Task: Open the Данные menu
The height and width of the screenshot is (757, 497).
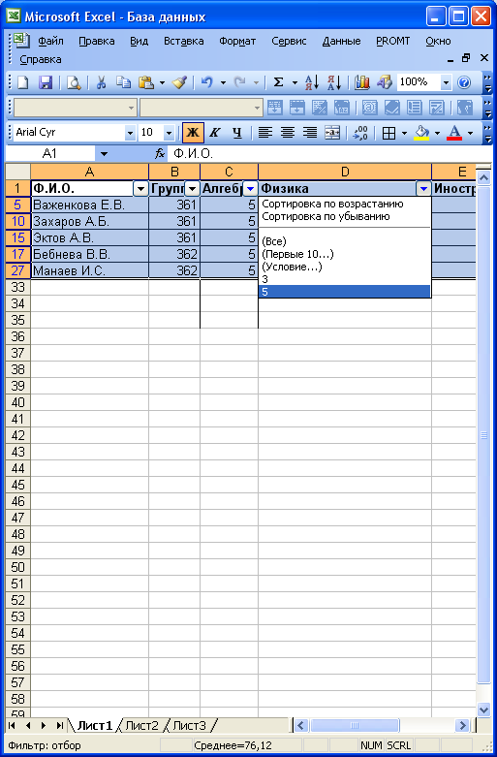Action: tap(341, 42)
